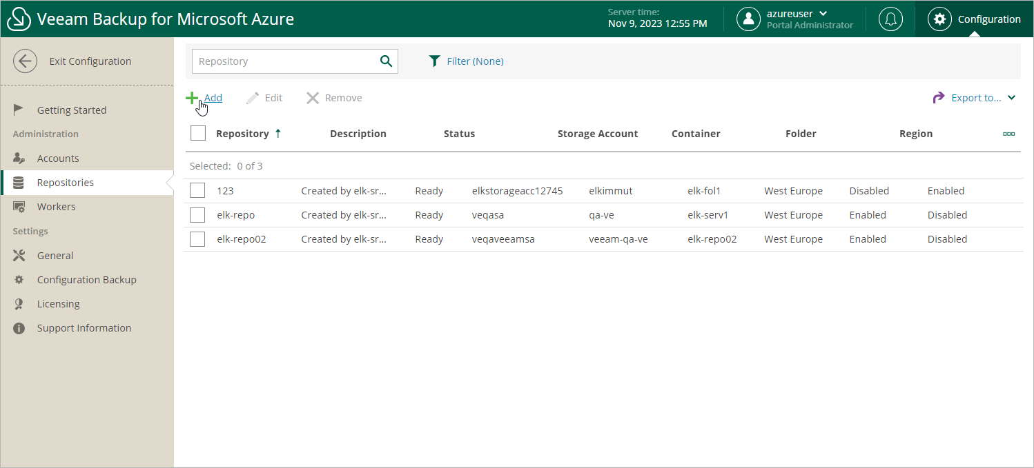Screen dimensions: 1034x468
Task: Click the Veeam logo icon
Action: (x=19, y=19)
